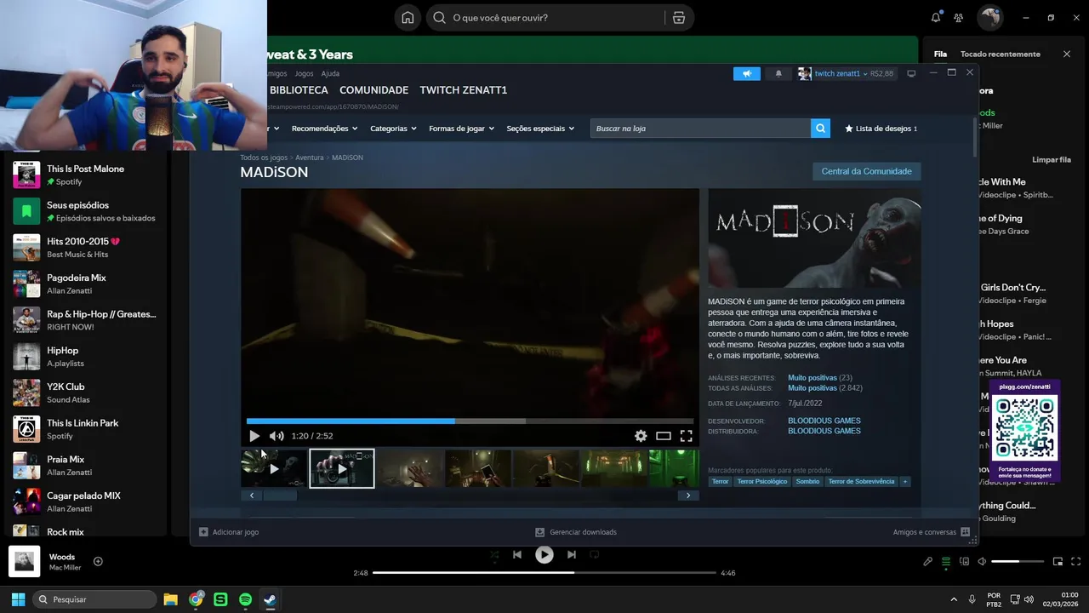Viewport: 1089px width, 613px height.
Task: Adjust the Spotify volume slider
Action: [1018, 562]
